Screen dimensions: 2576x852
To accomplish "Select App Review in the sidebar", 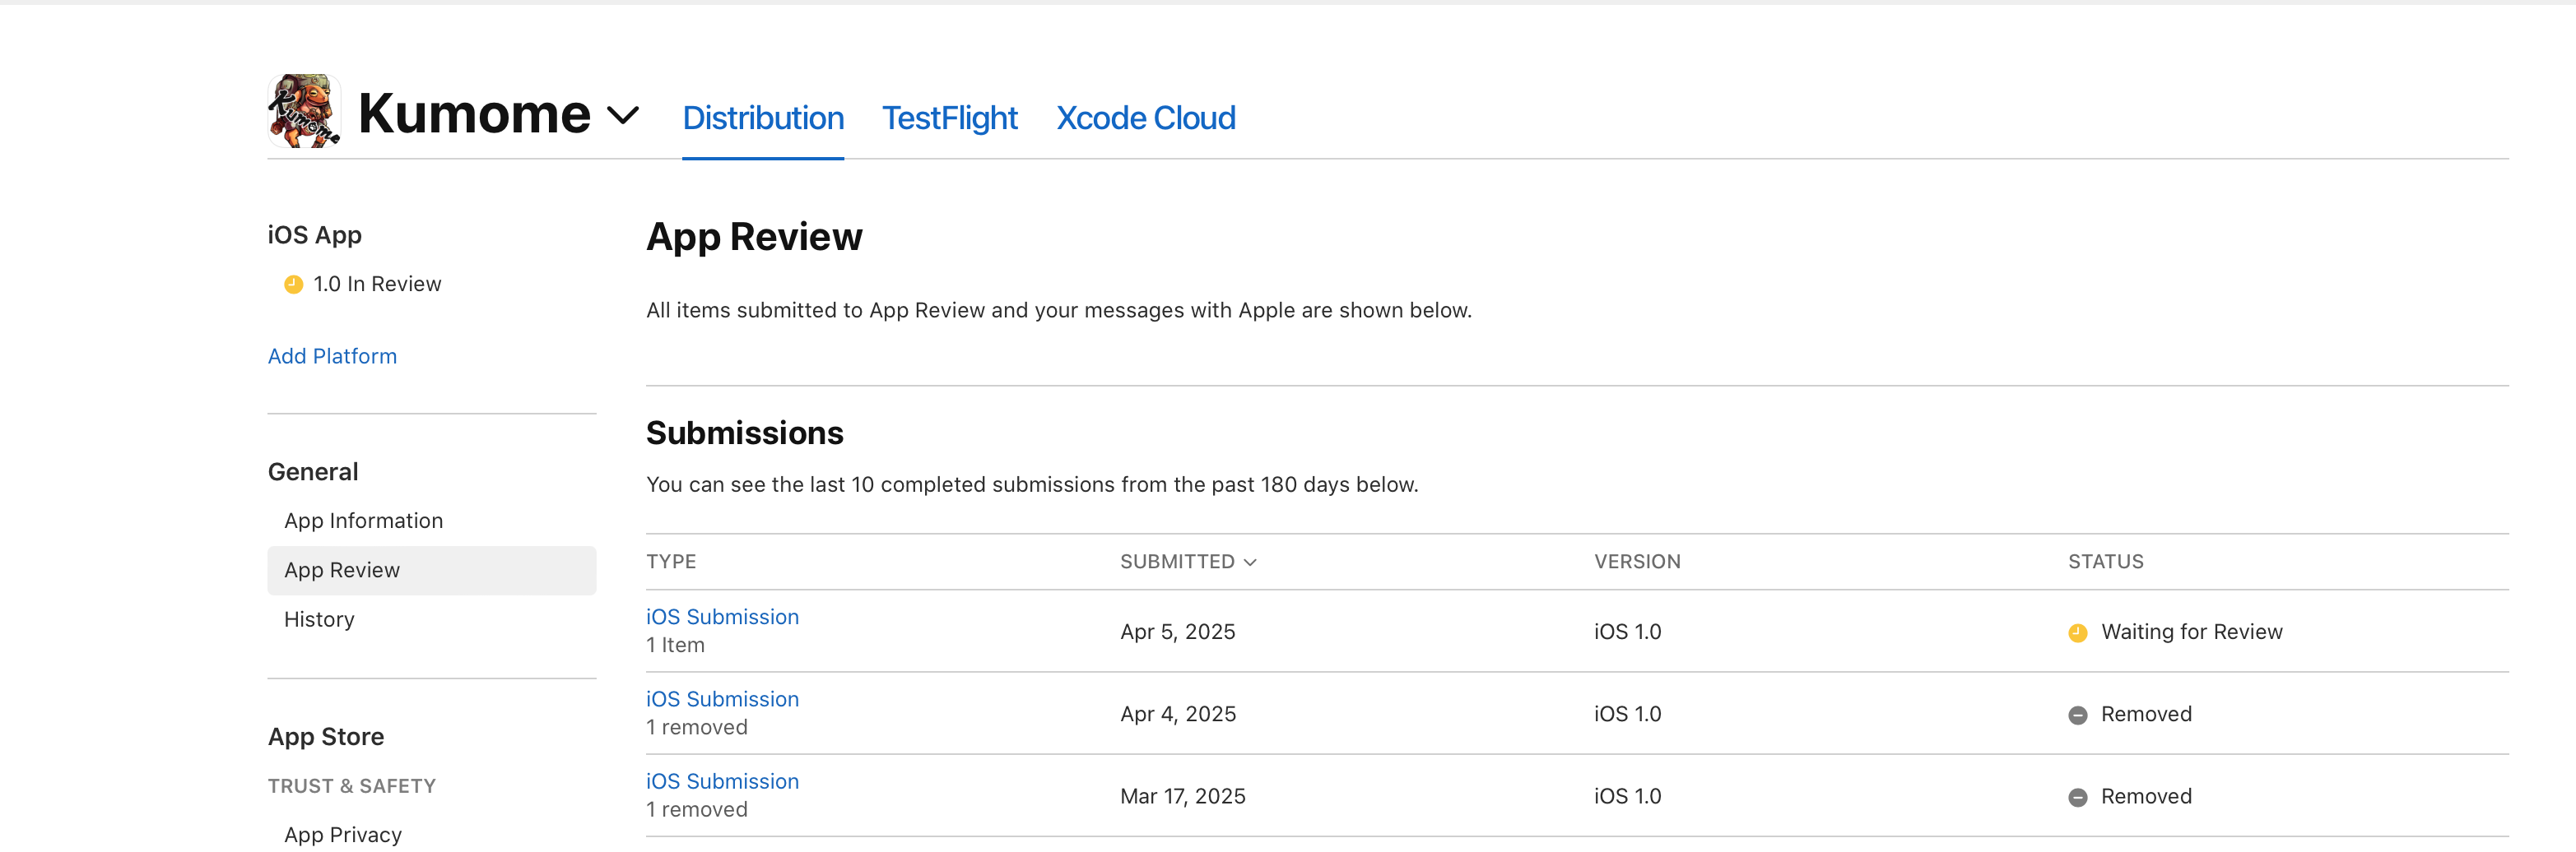I will point(342,571).
